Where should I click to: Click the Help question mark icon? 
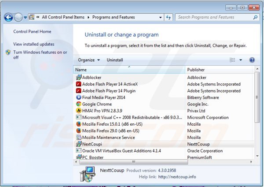tap(252, 60)
